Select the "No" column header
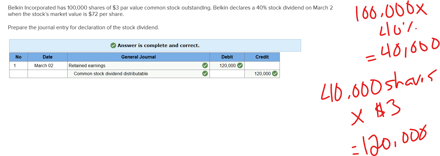The height and width of the screenshot is (156, 440). [18, 57]
